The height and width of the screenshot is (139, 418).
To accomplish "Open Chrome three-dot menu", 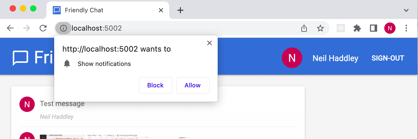I will tap(406, 28).
